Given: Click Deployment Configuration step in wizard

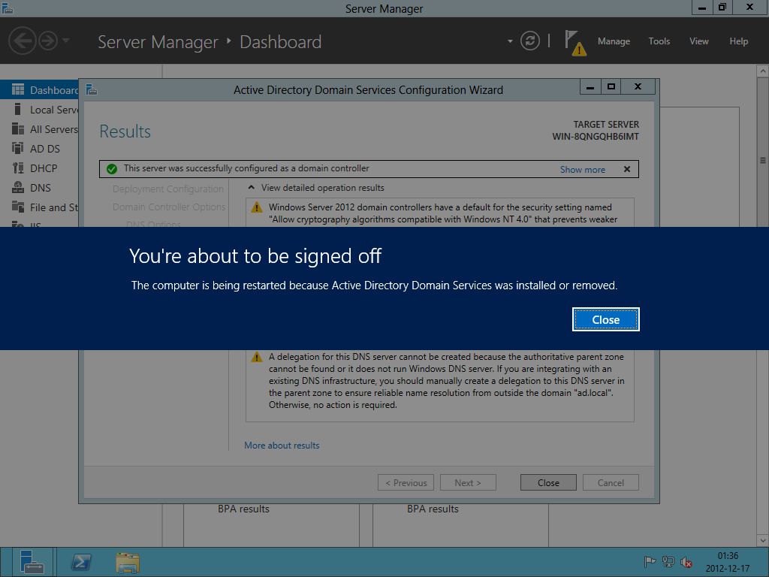Looking at the screenshot, I should point(167,189).
